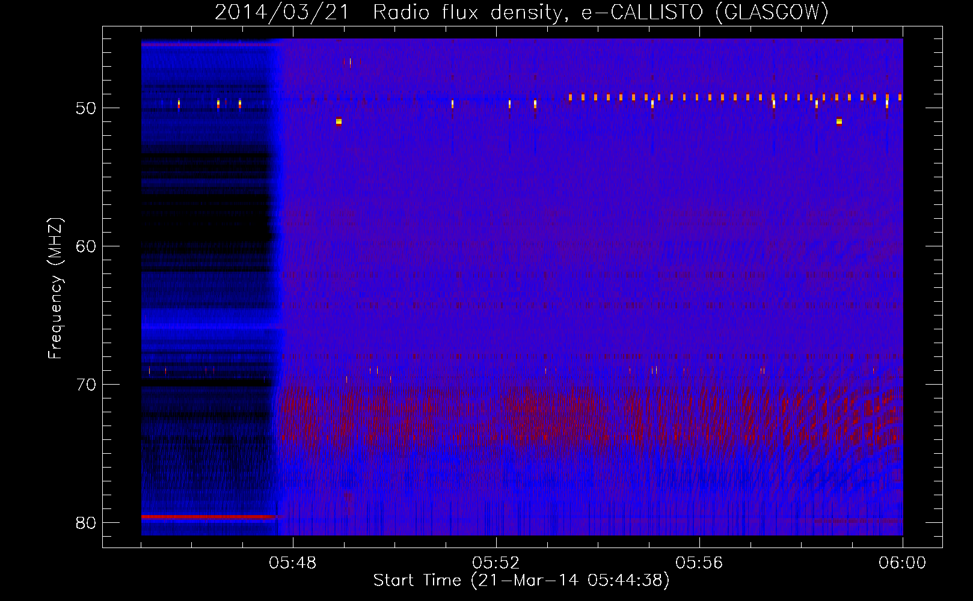
Task: Select the 05:48 time tick label
Action: click(x=293, y=563)
